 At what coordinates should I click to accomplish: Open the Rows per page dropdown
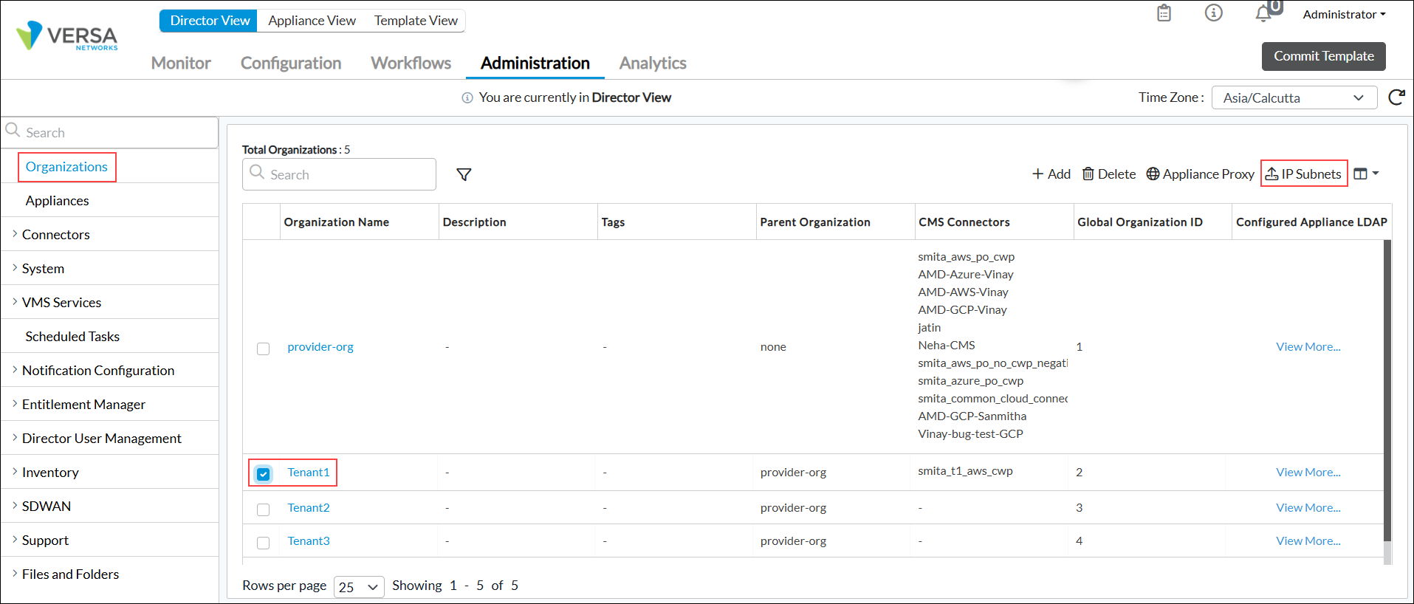point(358,587)
